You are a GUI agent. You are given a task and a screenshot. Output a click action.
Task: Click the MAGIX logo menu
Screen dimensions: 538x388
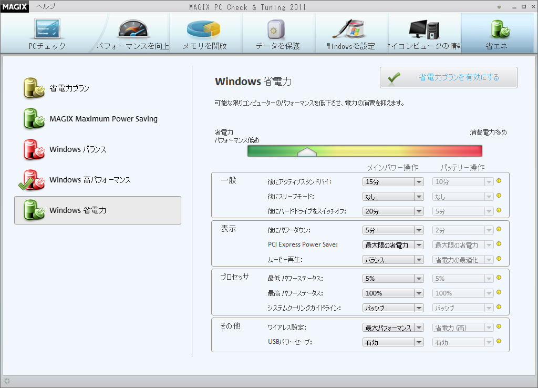click(14, 6)
